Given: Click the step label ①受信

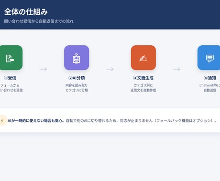Looking at the screenshot, I should 10,78.
